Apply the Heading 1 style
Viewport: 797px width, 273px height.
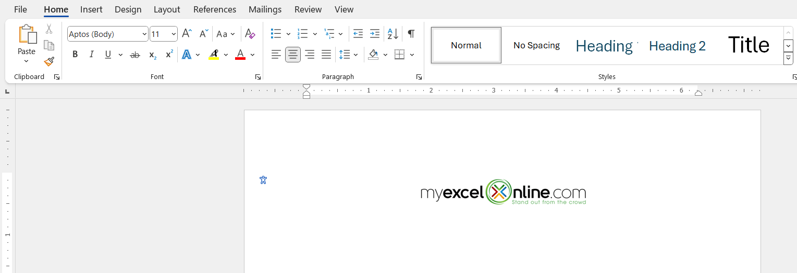(606, 45)
